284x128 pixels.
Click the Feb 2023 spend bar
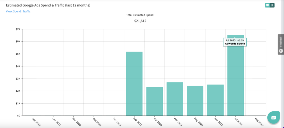[x=134, y=84]
